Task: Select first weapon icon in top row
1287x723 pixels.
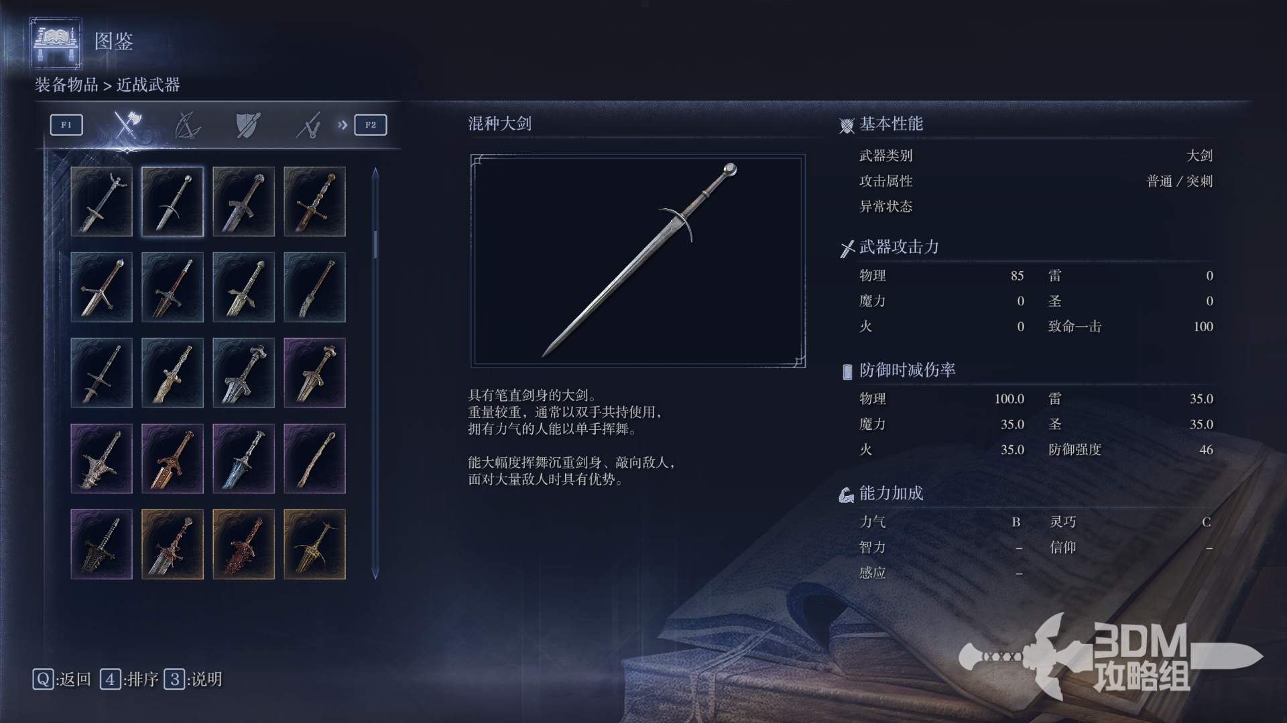Action: tap(101, 202)
